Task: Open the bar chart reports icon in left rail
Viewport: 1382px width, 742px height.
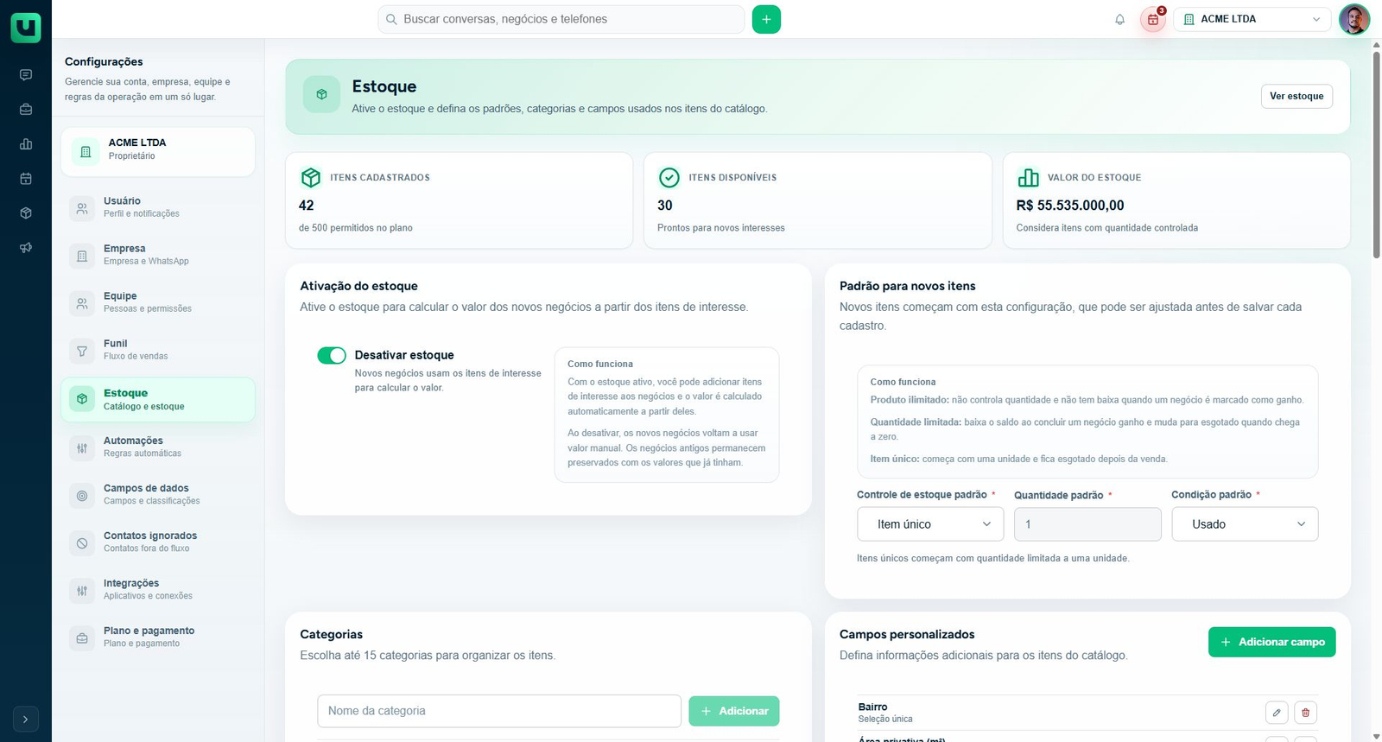Action: [26, 144]
